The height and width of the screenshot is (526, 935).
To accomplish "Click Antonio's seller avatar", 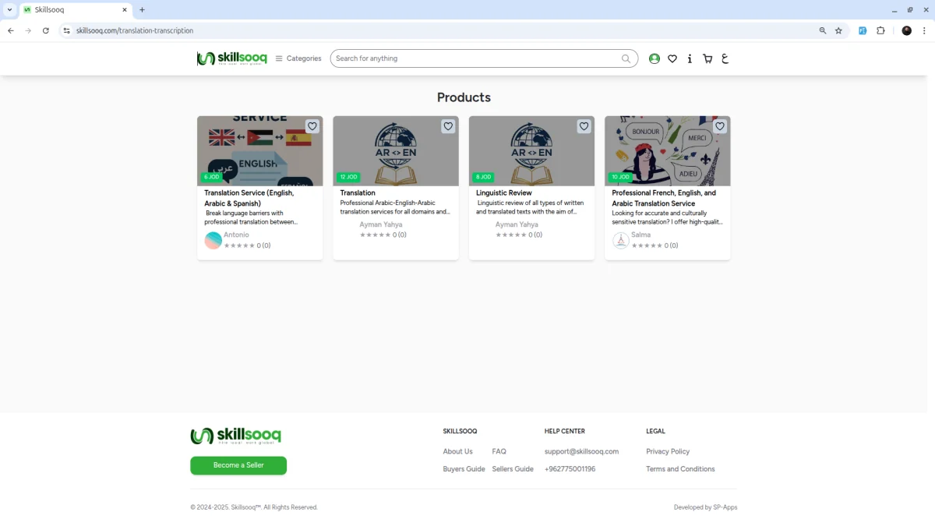I will click(x=213, y=240).
